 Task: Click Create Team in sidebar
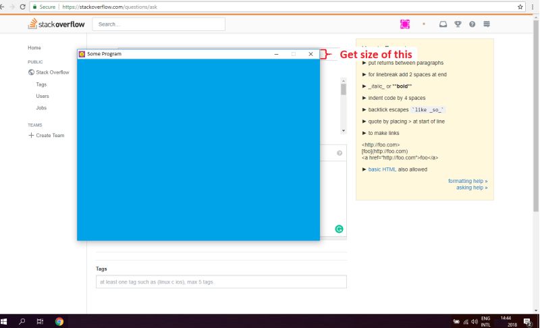[x=50, y=135]
